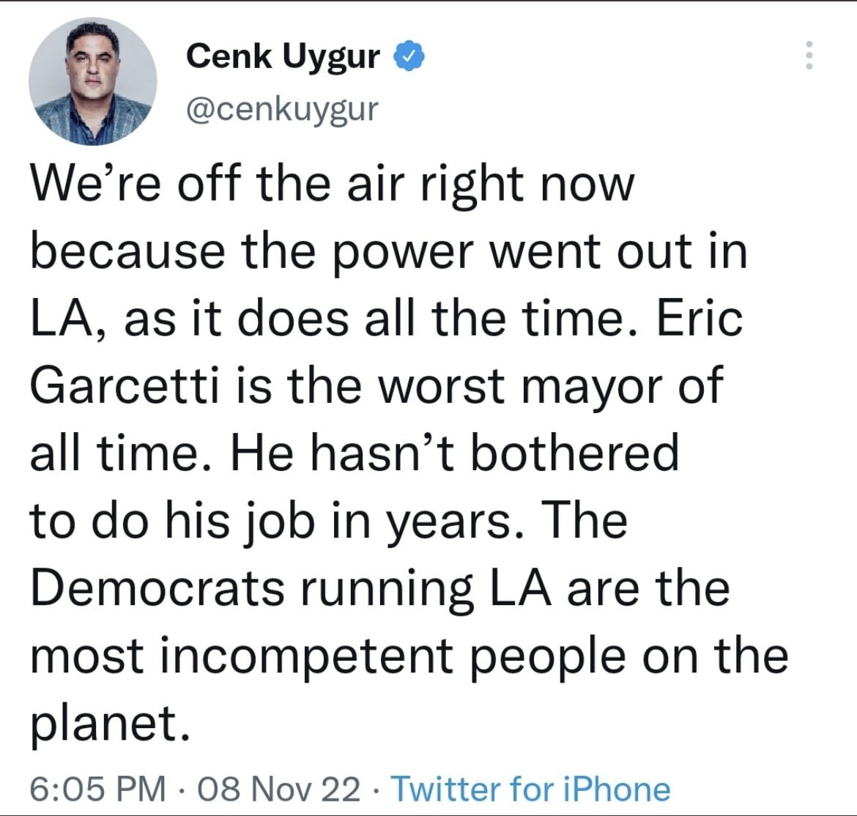Image resolution: width=857 pixels, height=816 pixels.
Task: Open the three-dot more options menu
Action: tap(809, 55)
